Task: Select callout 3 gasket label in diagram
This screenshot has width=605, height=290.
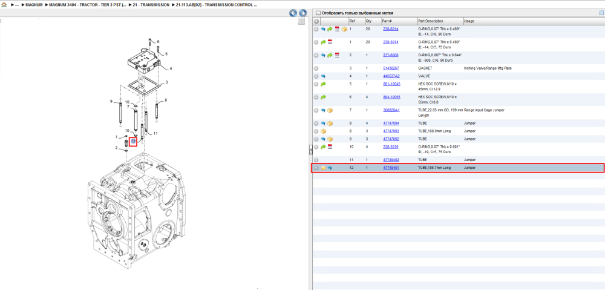Action: click(166, 82)
